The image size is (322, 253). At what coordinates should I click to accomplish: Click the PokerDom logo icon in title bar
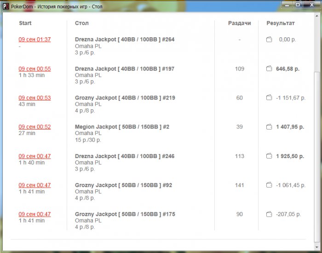coord(6,6)
